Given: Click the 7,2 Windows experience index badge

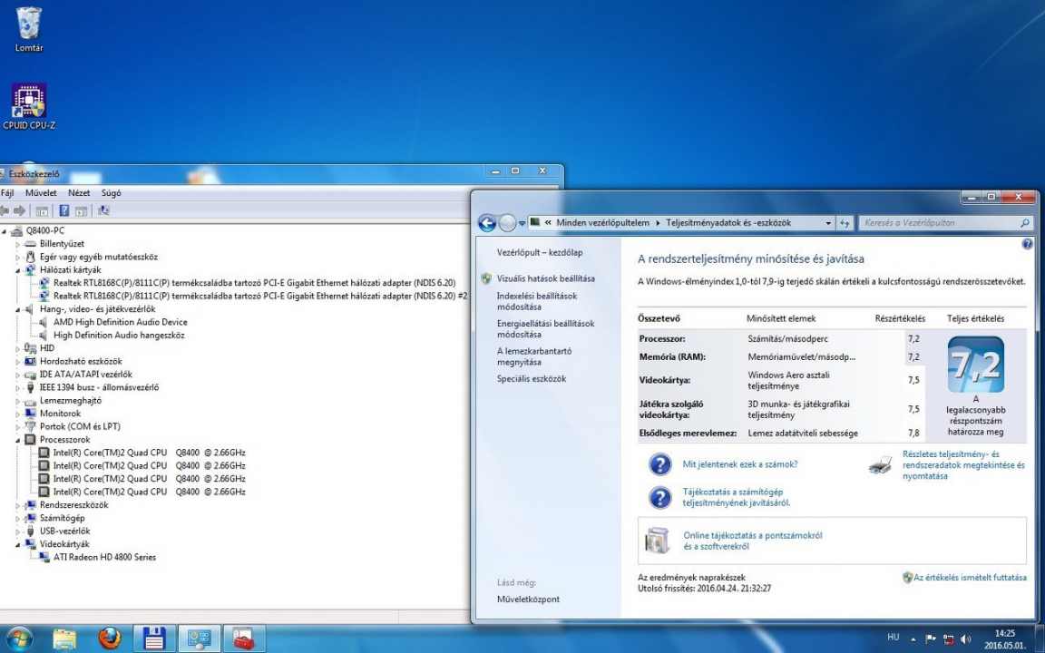Looking at the screenshot, I should [x=976, y=365].
